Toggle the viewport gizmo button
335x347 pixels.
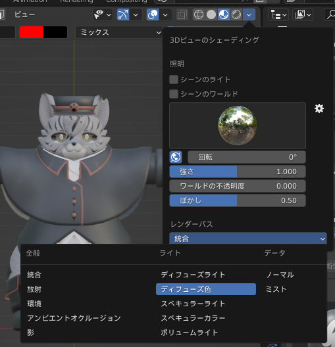point(123,14)
